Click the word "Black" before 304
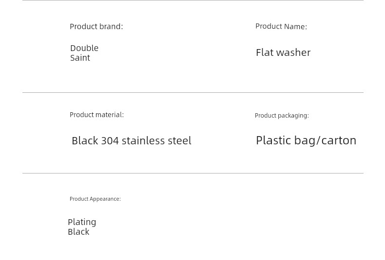Image resolution: width=385 pixels, height=260 pixels. (85, 141)
